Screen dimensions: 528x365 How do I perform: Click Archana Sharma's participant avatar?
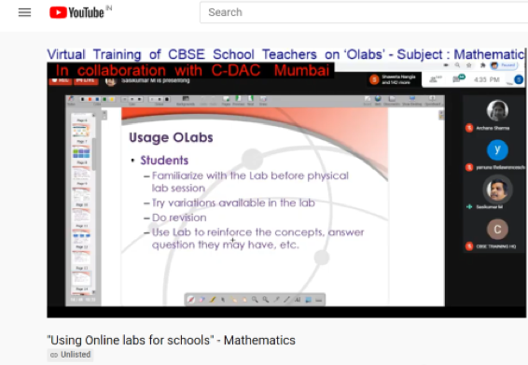click(x=497, y=110)
